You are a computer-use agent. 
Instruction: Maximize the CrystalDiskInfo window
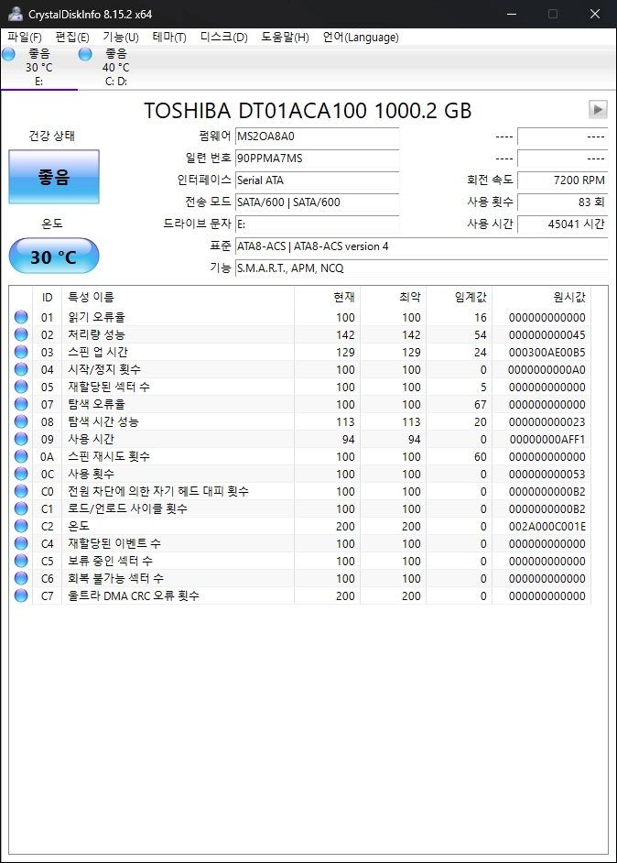click(x=553, y=14)
